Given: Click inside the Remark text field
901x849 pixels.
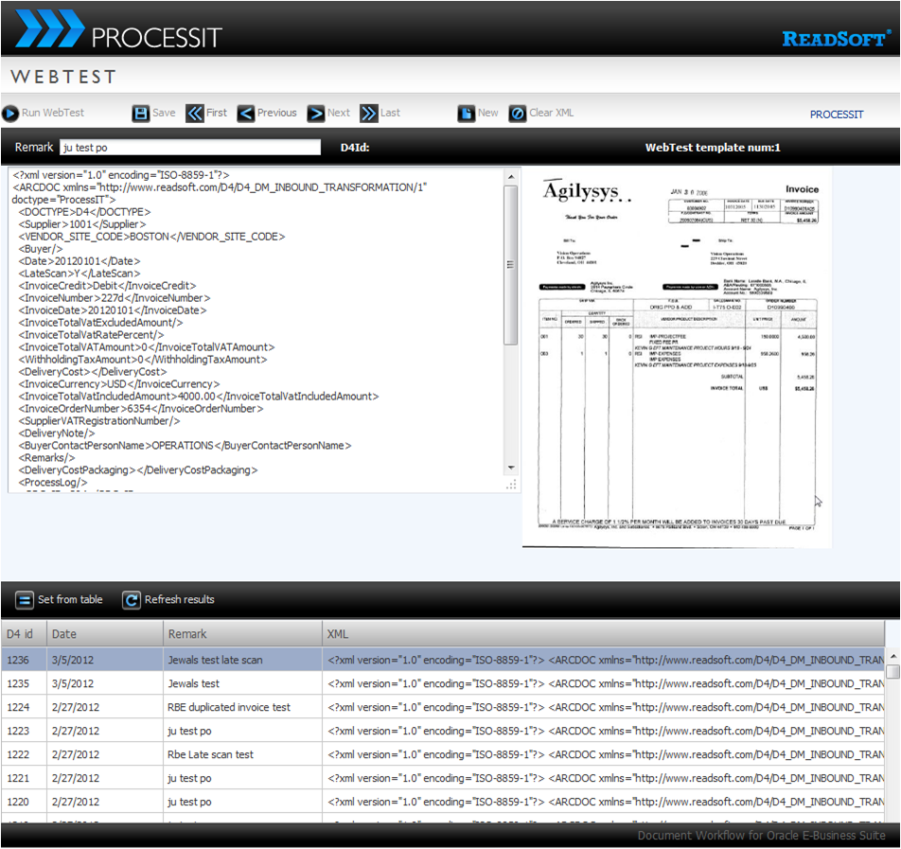Looking at the screenshot, I should click(x=189, y=148).
